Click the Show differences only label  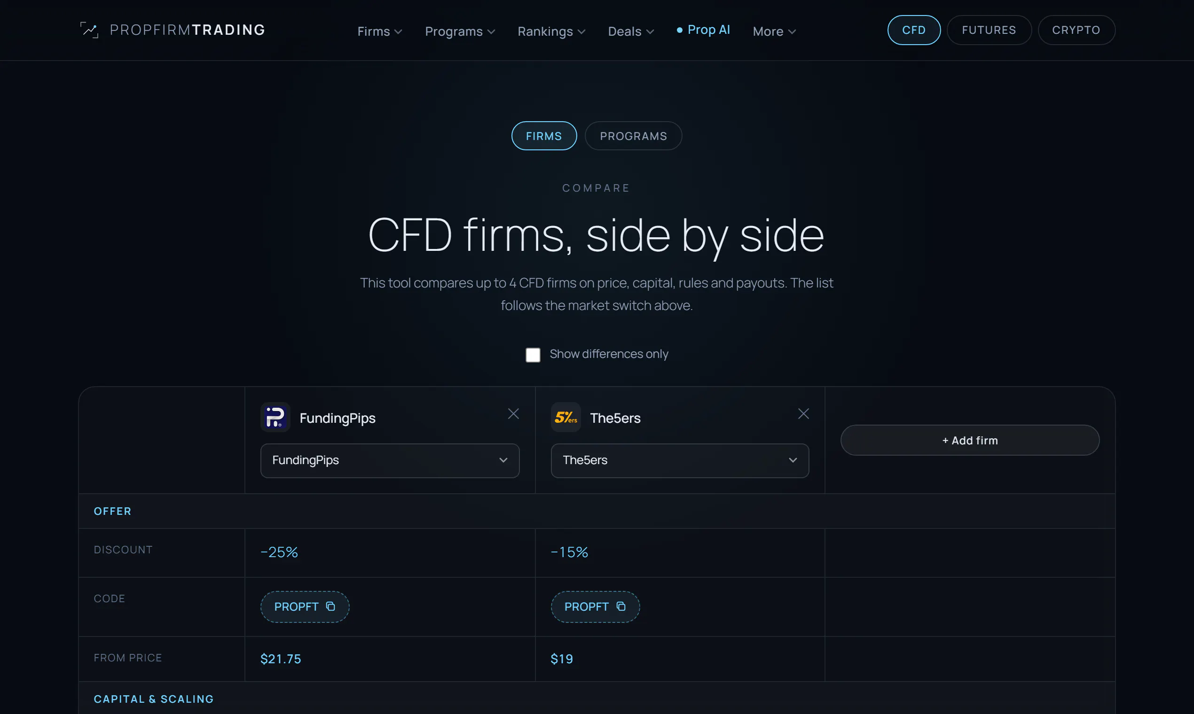tap(609, 354)
